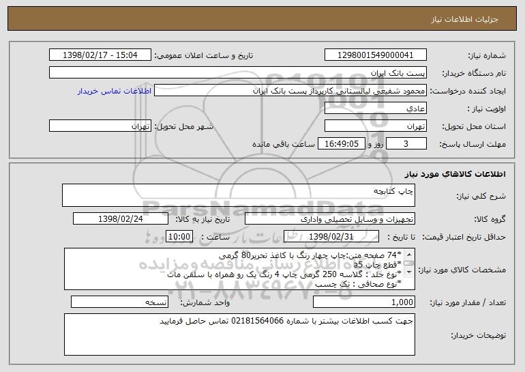The height and width of the screenshot is (372, 525).
Task: Click the delivery city field next to شهر محل تحویل
Action: (100, 126)
